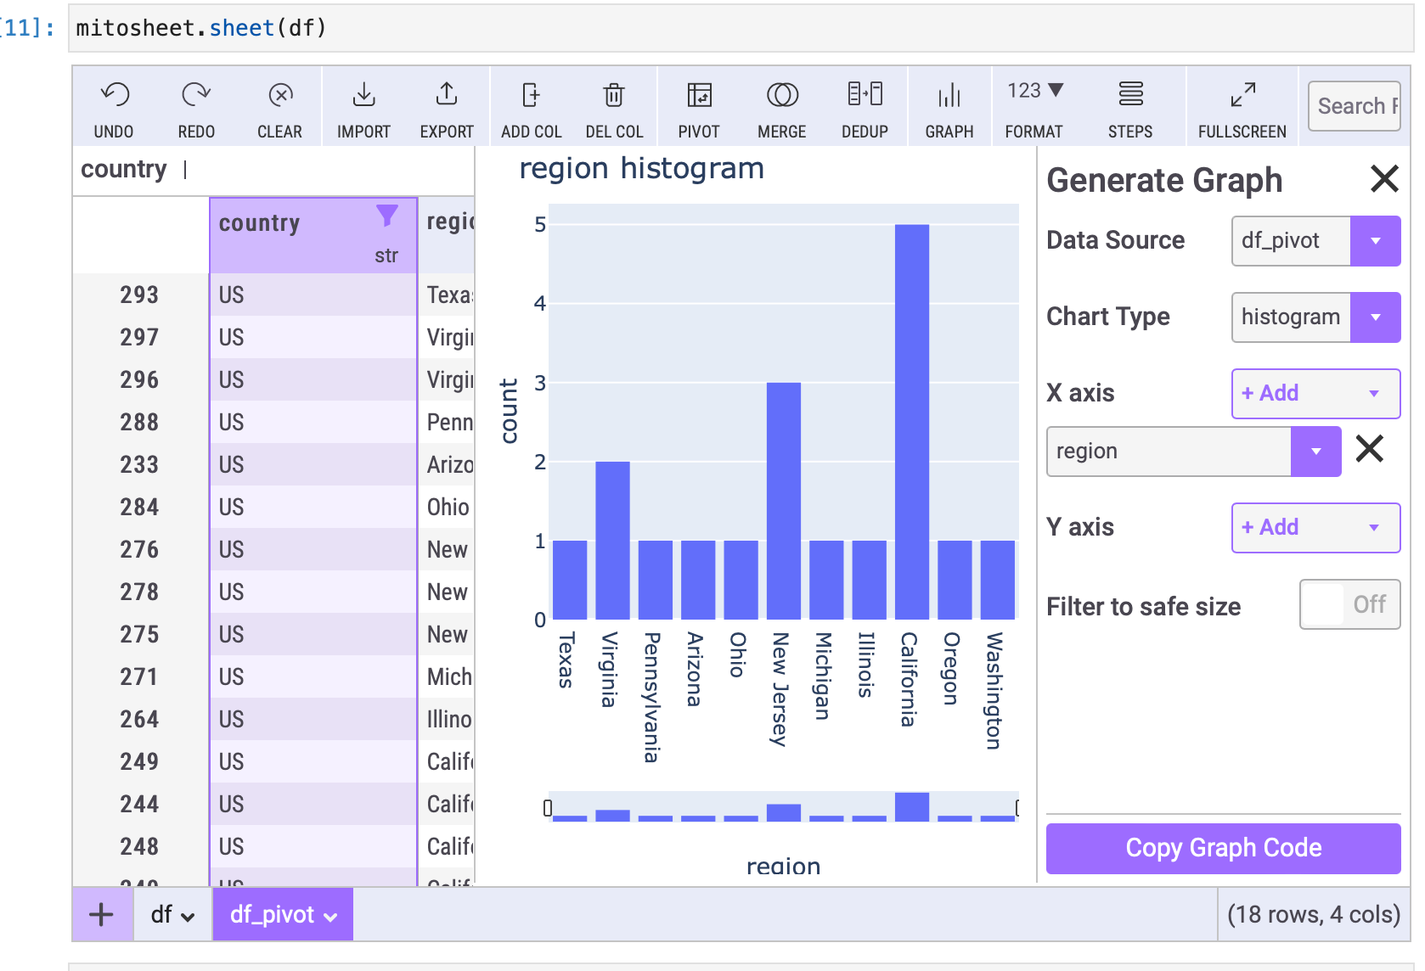1425x971 pixels.
Task: Switch to the df sheet tab
Action: (172, 914)
